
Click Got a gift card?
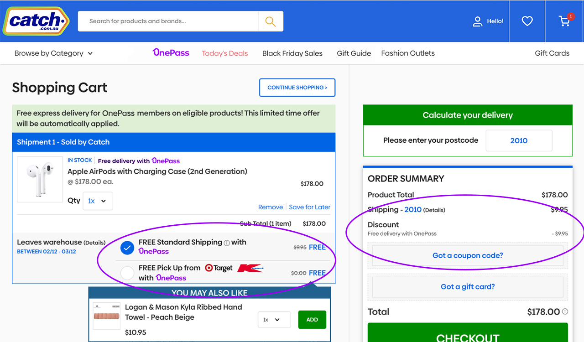coord(468,287)
